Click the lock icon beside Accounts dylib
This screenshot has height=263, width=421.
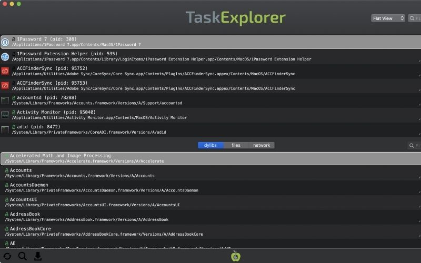7,170
